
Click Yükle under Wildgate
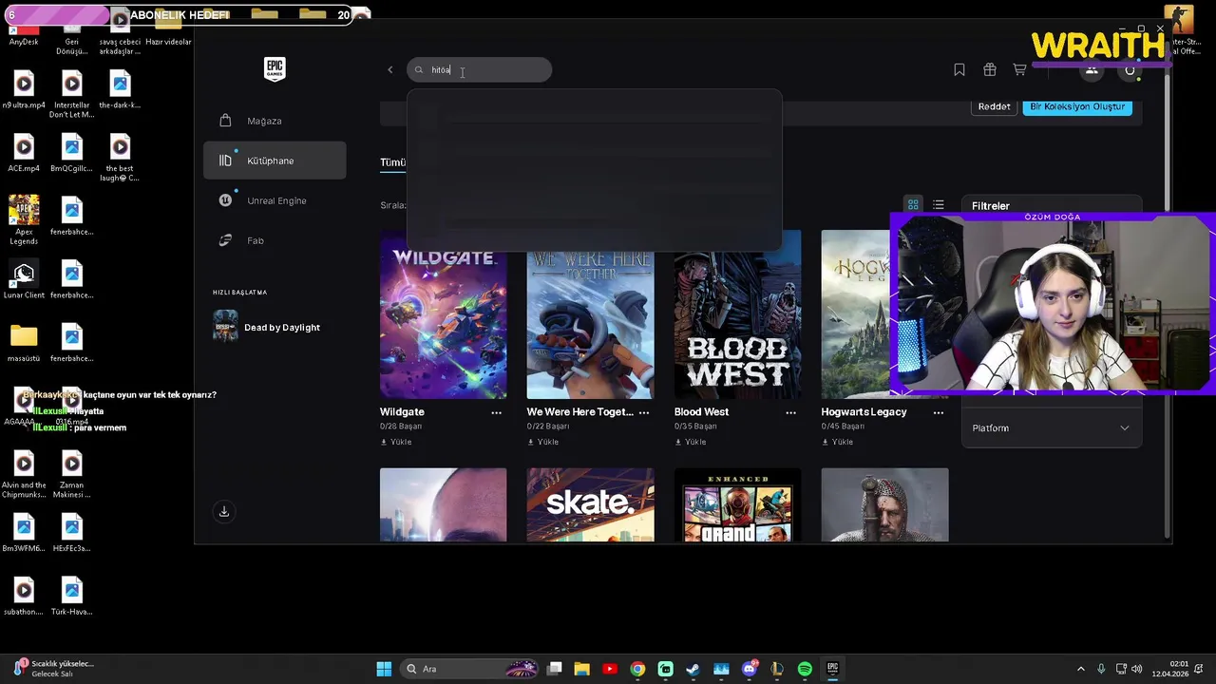coord(396,442)
